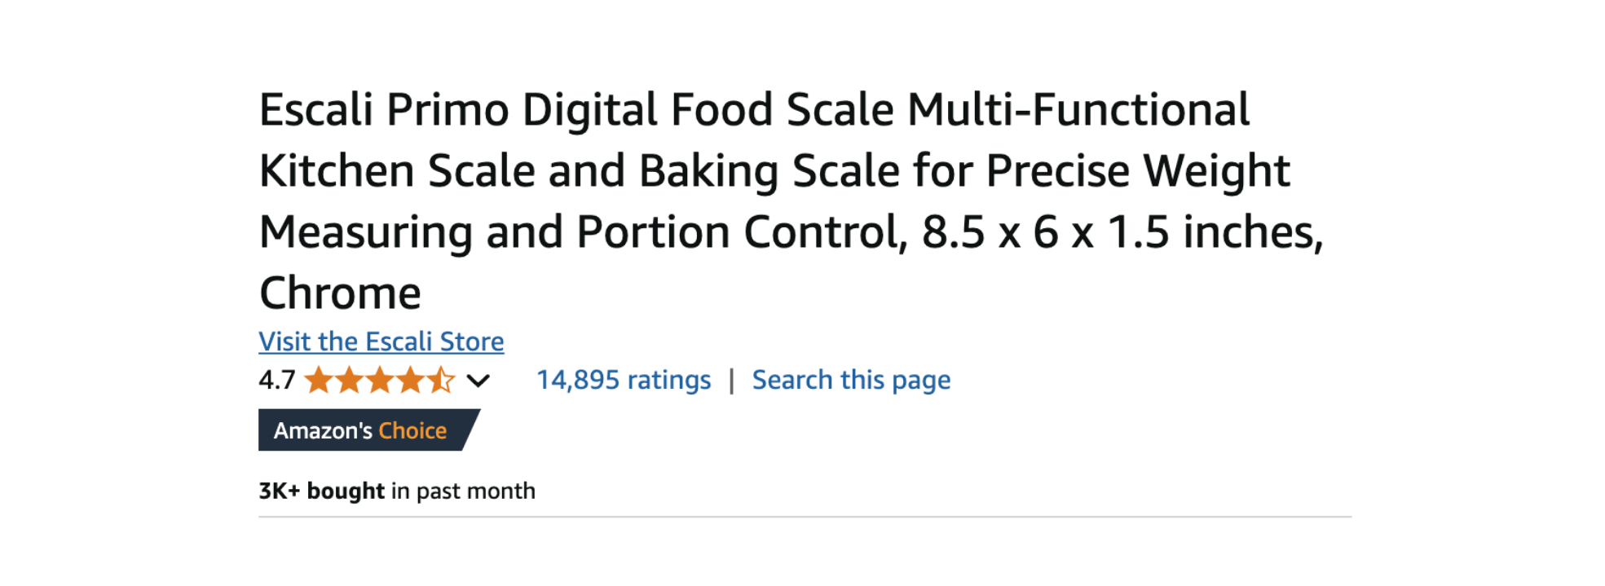Click the 8.5 x 6 x 1.5 inches text
The height and width of the screenshot is (586, 1605).
[1122, 232]
